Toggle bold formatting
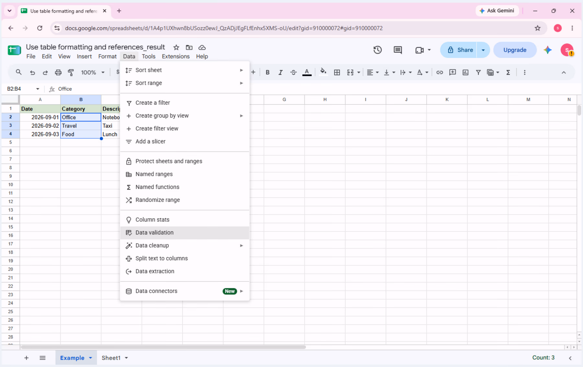This screenshot has height=367, width=583. pyautogui.click(x=268, y=72)
